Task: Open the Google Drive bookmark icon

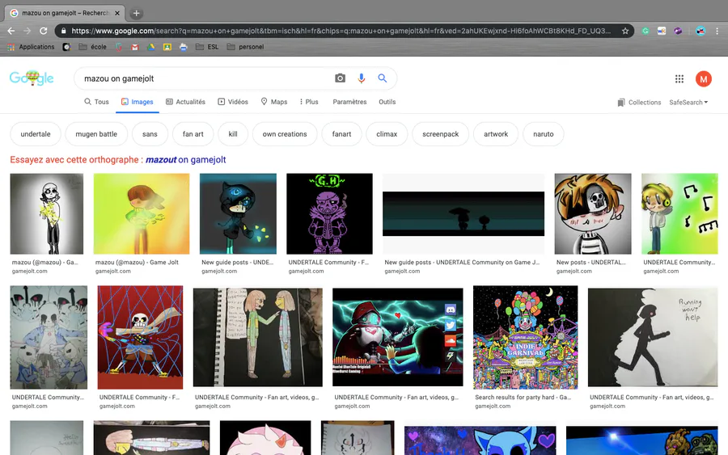Action: pos(151,47)
